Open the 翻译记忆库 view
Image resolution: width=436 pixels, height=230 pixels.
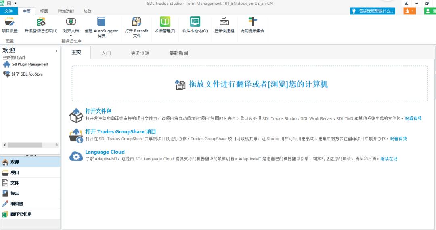pyautogui.click(x=30, y=214)
